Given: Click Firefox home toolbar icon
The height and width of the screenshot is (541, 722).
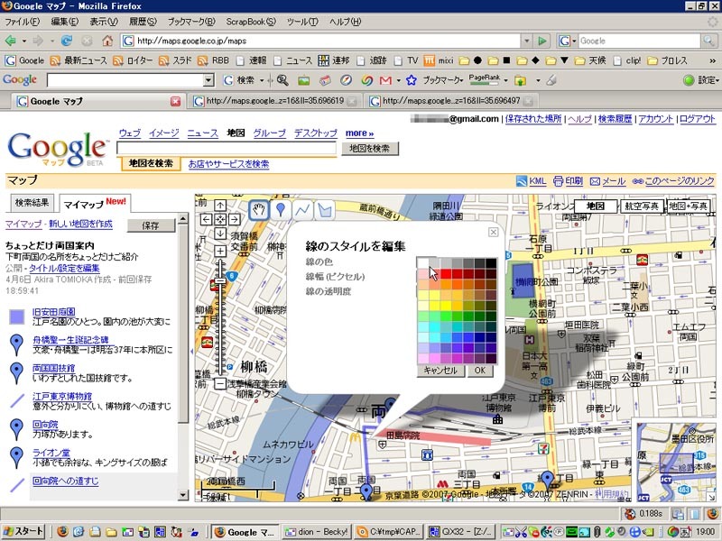Looking at the screenshot, I should coord(106,41).
